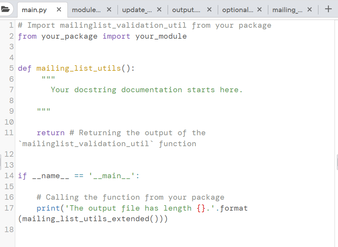Click the 'mailing_list_utils' function name
Screen dimensions: 338x247
point(79,68)
